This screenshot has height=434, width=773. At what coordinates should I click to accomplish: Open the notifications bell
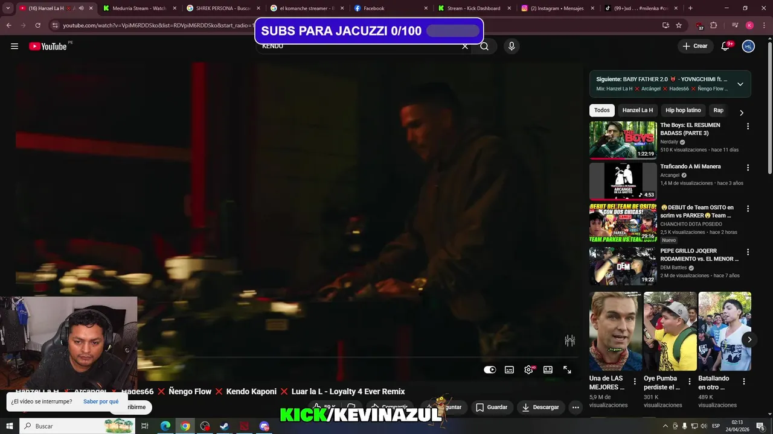[x=726, y=46]
